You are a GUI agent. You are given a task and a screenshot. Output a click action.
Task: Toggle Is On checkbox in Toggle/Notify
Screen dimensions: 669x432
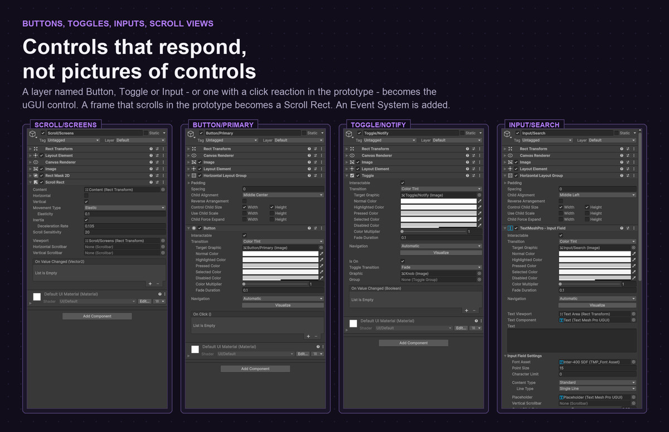pos(403,261)
